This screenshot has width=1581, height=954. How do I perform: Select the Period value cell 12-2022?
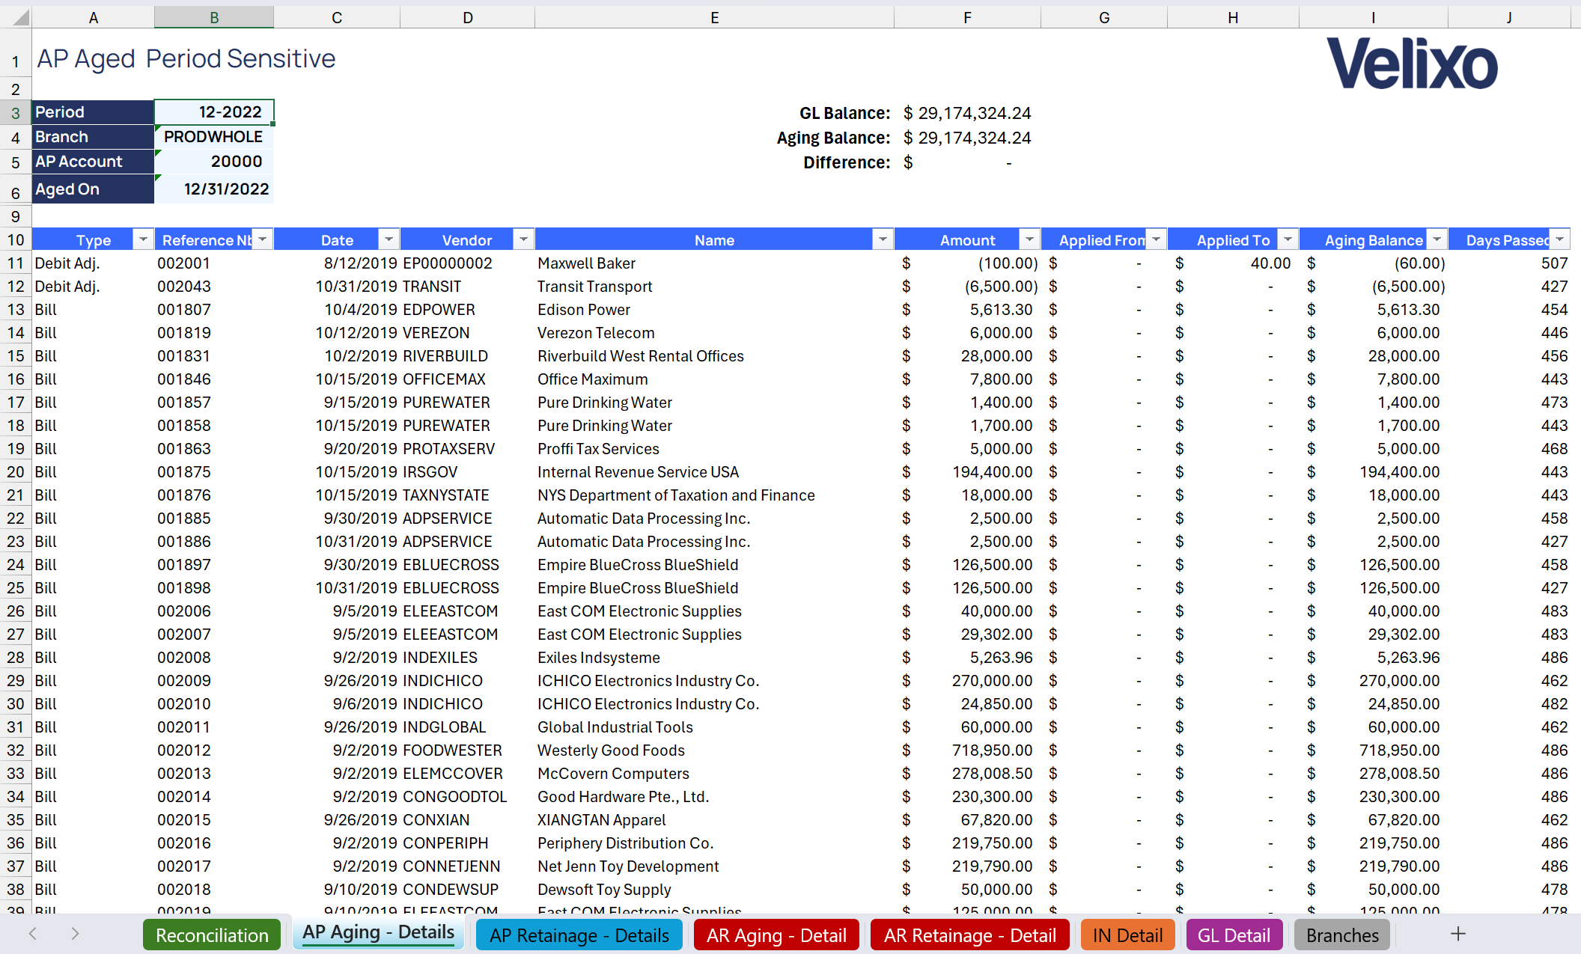(x=214, y=112)
